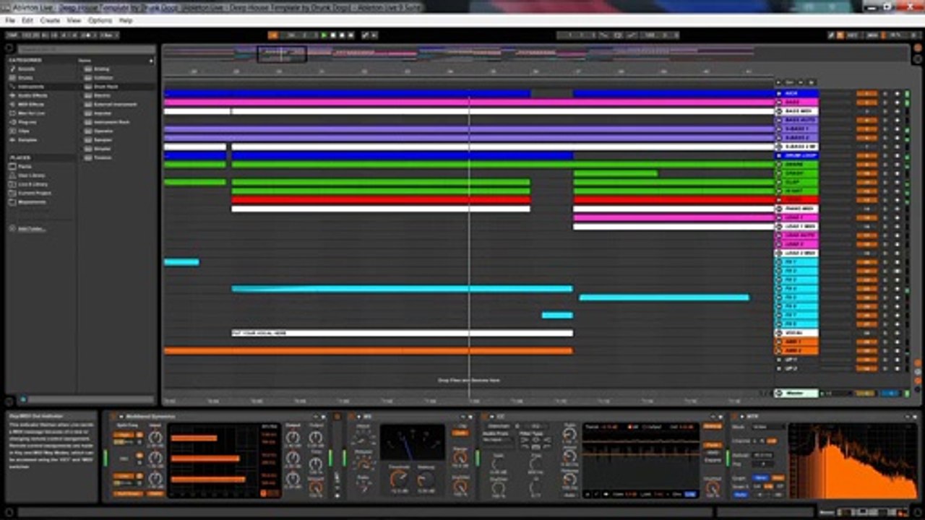Image resolution: width=925 pixels, height=520 pixels.
Task: Click the Add Folder link in browser
Action: coord(31,229)
